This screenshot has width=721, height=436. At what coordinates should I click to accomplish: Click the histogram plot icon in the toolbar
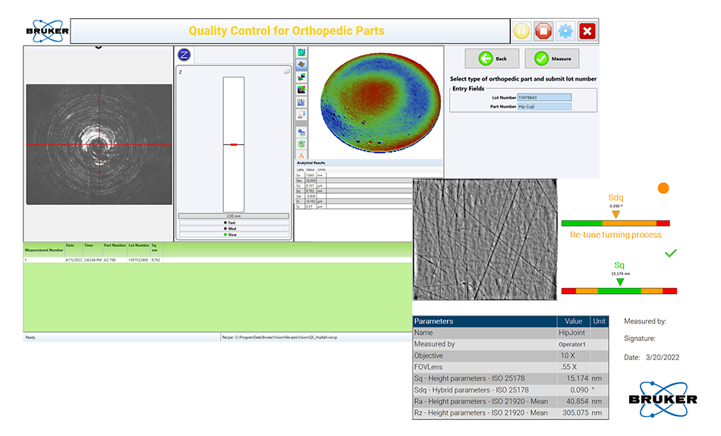301,102
